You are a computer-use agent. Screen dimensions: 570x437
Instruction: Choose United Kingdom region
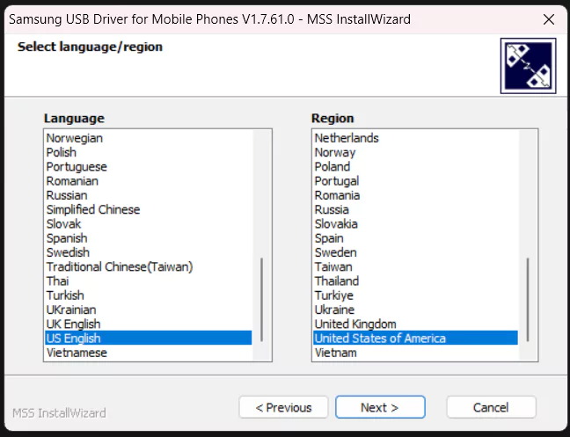pos(415,324)
